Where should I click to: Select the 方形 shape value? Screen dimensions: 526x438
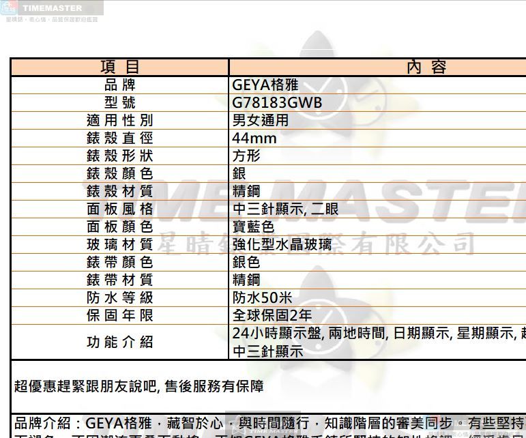click(246, 156)
